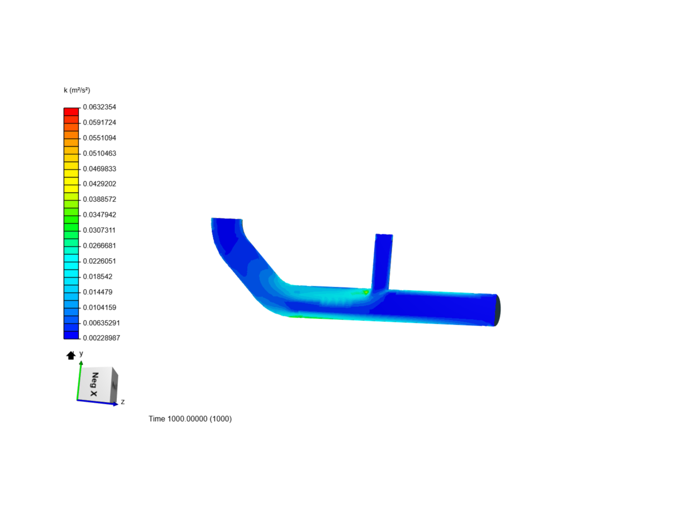Click the gray side face of orientation cube
This screenshot has height=506, width=674.
click(115, 386)
